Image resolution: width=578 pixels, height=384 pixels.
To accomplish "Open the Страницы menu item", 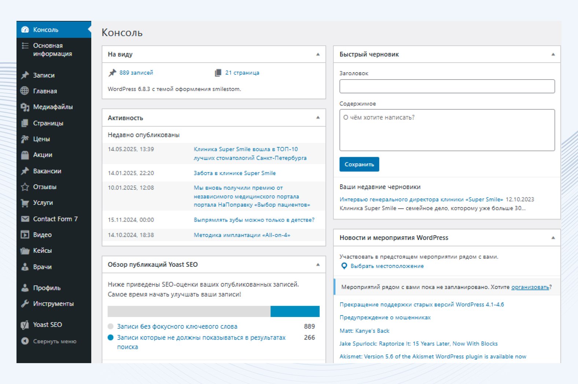I will (x=48, y=123).
